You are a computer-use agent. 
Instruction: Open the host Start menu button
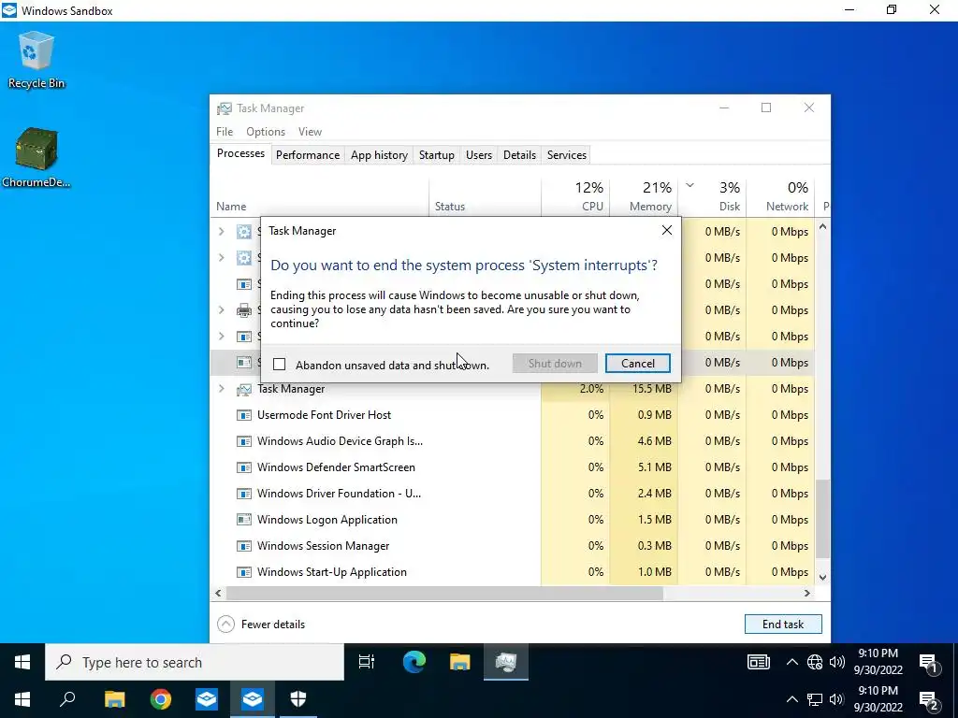click(22, 699)
